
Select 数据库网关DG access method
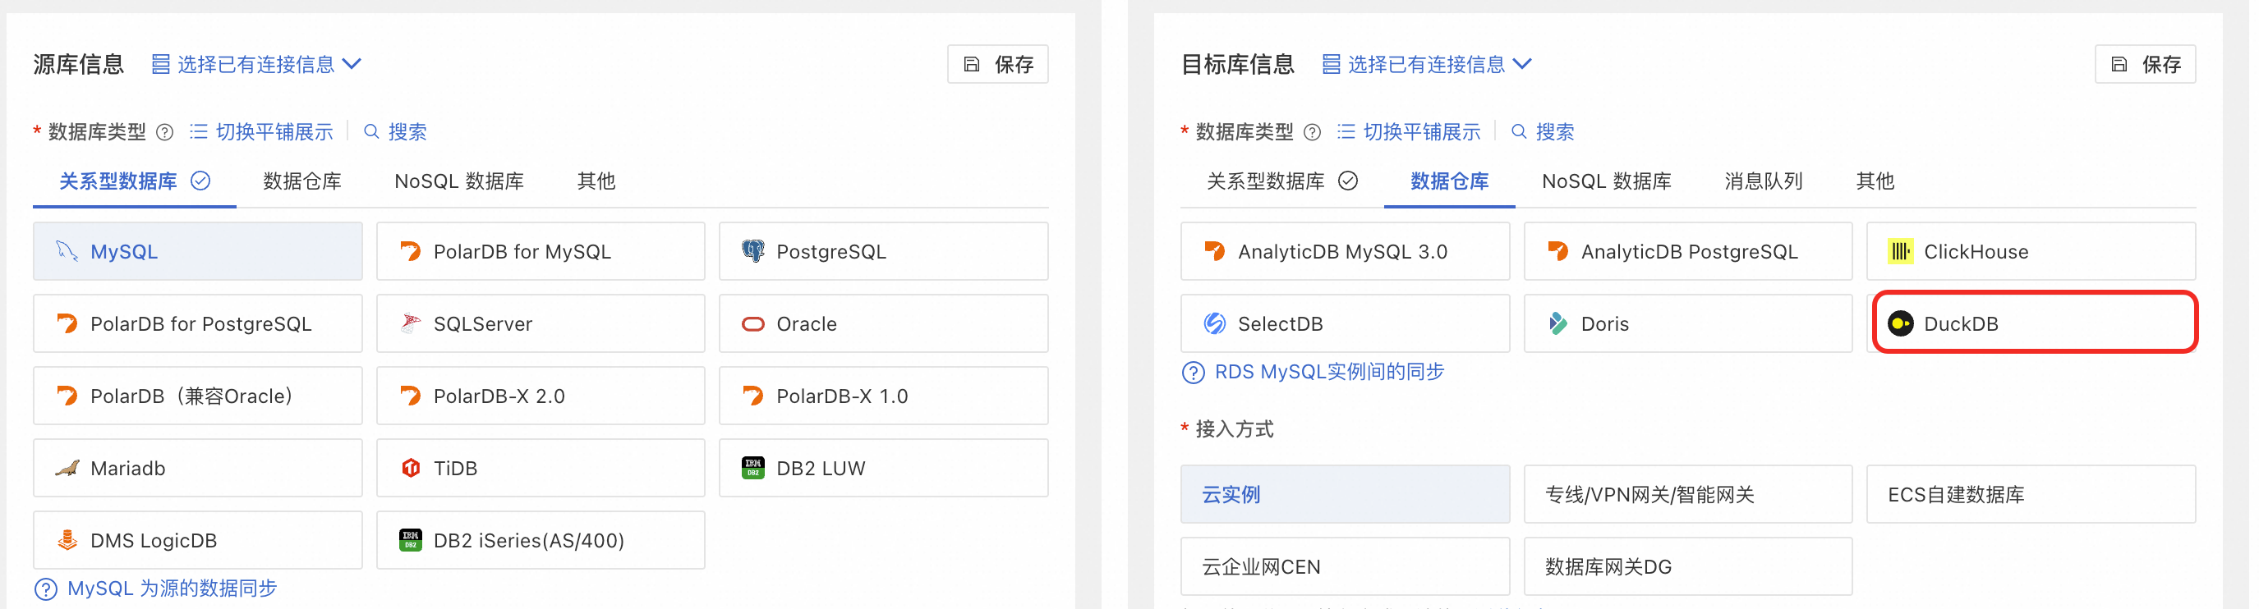click(1687, 566)
